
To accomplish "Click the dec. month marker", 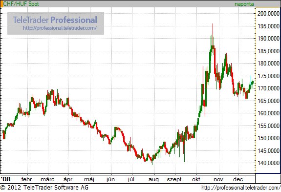I will click(x=238, y=179).
